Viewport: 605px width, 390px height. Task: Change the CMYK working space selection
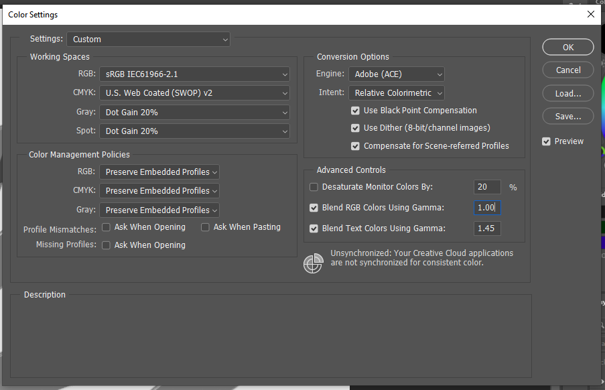tap(194, 93)
